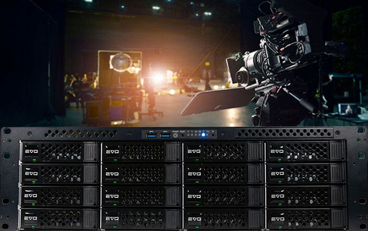This screenshot has height=231, width=368.
Task: Click the left blue USB 3 port
Action: 151,135
